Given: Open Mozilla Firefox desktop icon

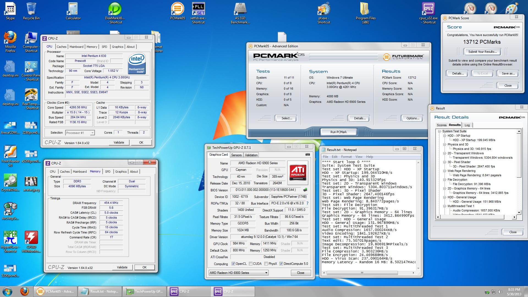Looking at the screenshot, I should [10, 42].
